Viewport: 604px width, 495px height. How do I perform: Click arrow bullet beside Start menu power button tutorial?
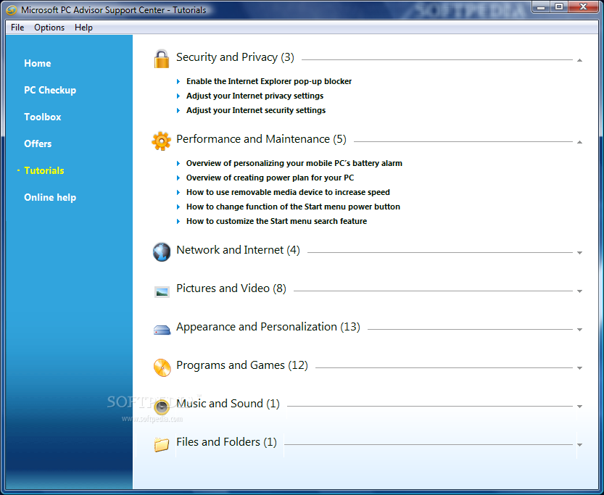point(178,207)
